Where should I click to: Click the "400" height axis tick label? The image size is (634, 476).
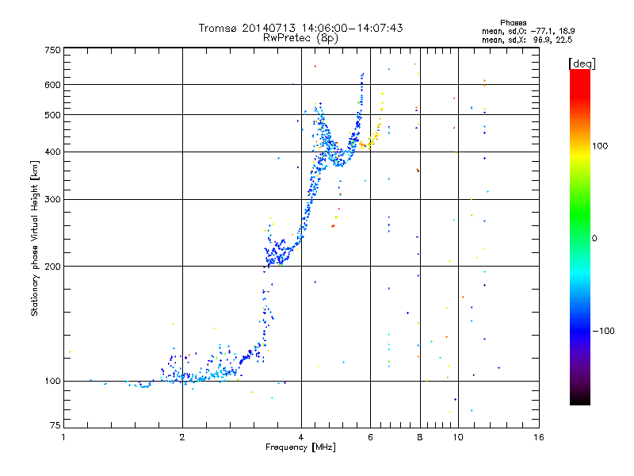52,152
